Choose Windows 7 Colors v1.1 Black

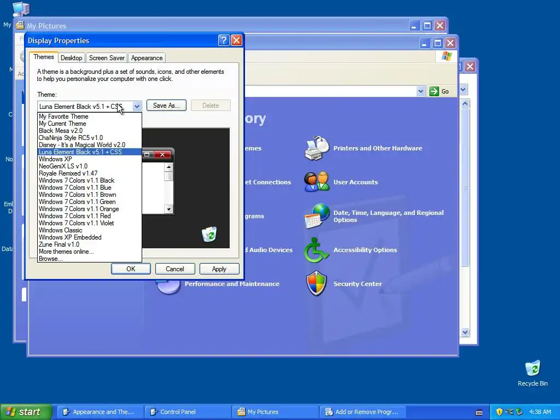tap(90, 180)
